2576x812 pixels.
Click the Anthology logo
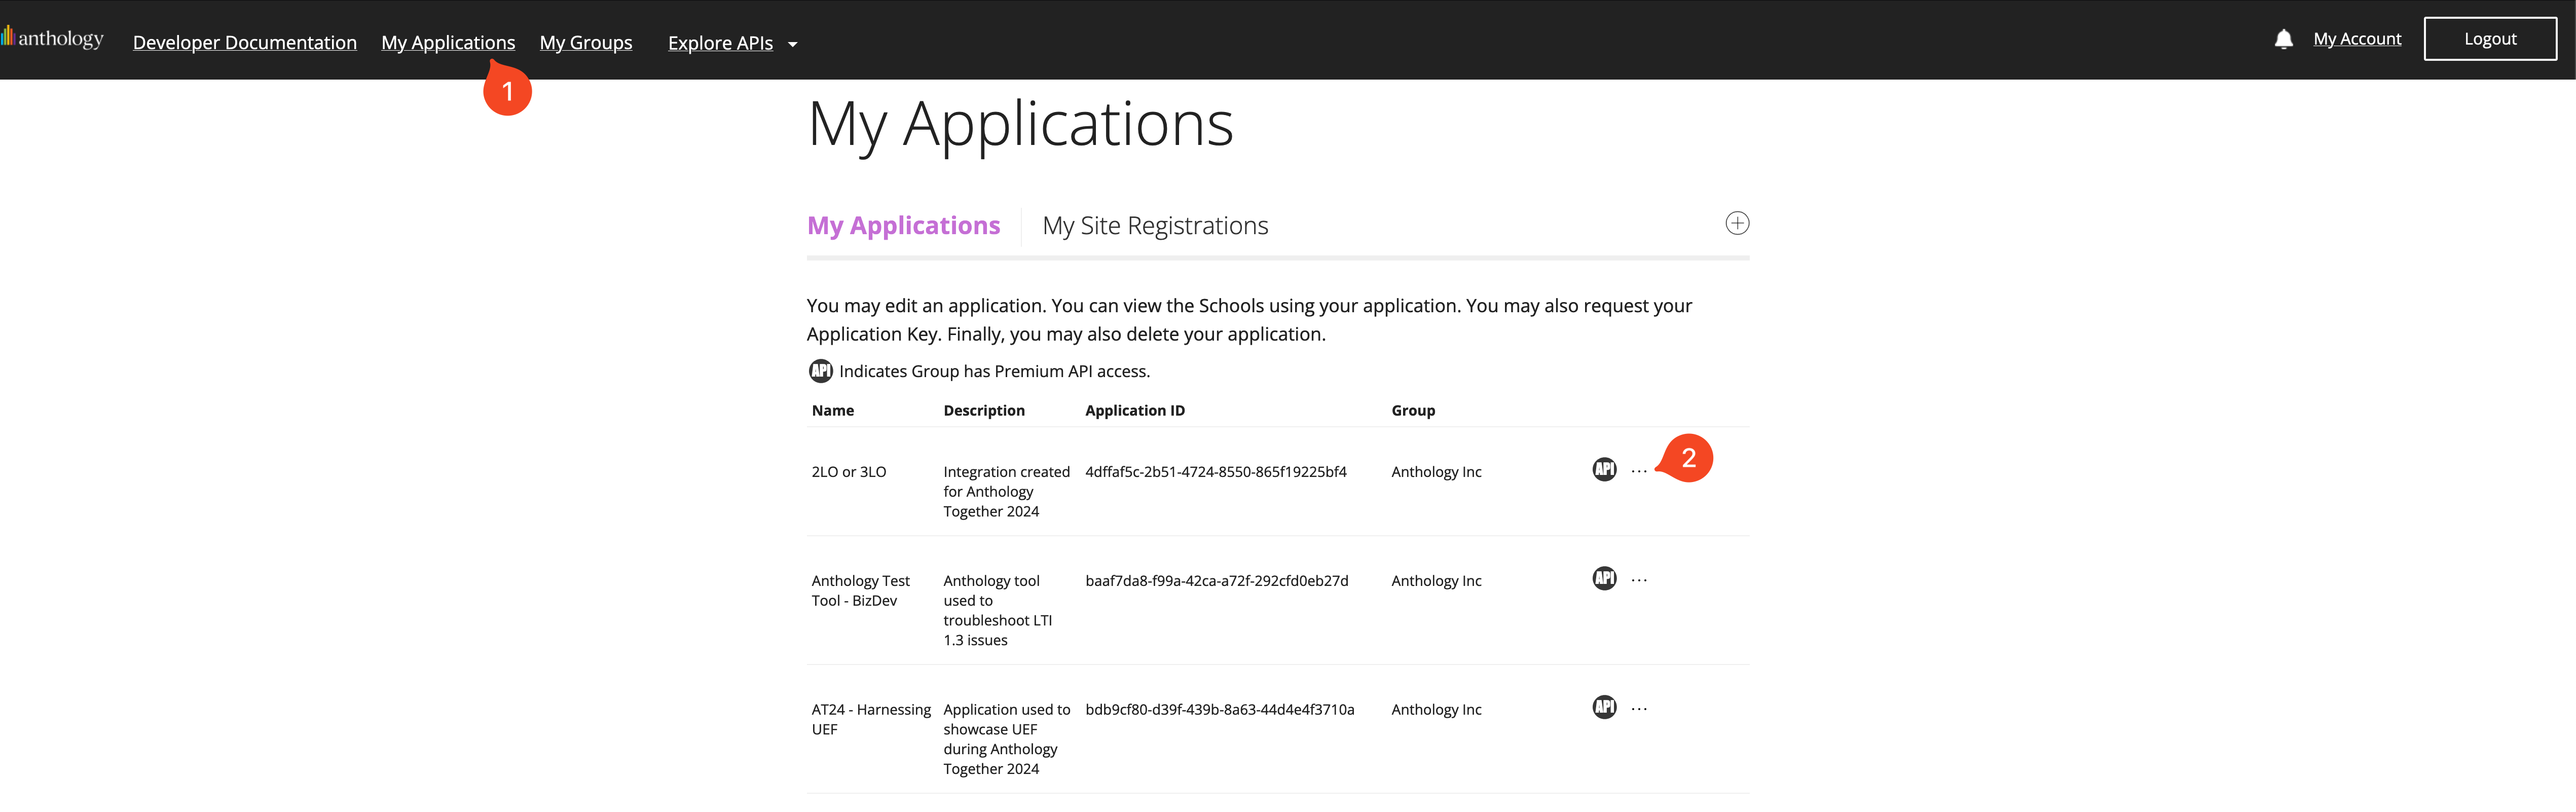coord(52,38)
